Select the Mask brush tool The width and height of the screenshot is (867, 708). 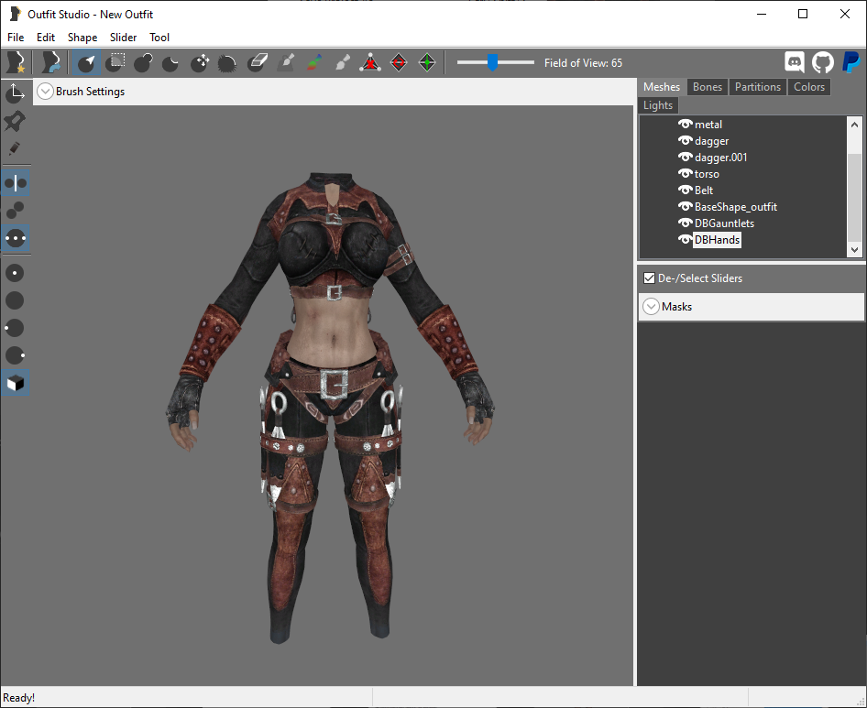[115, 62]
